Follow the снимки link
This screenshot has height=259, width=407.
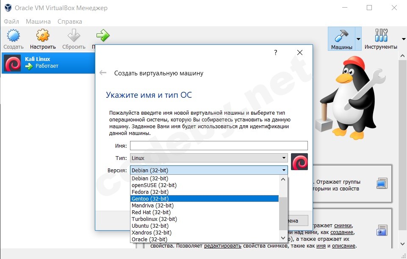(343, 225)
